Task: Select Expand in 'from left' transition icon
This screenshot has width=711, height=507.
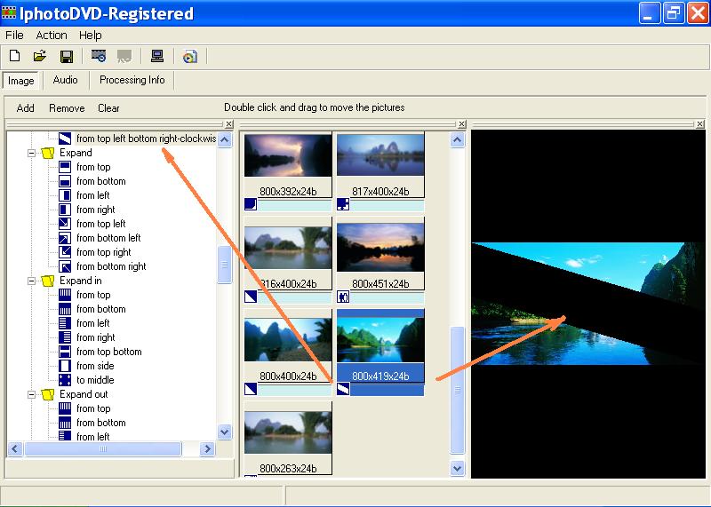Action: 65,323
